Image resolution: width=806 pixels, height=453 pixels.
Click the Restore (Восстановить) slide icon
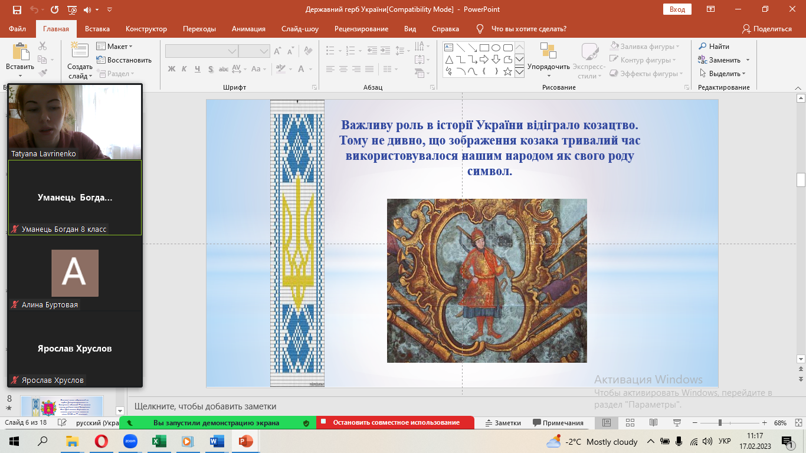101,60
